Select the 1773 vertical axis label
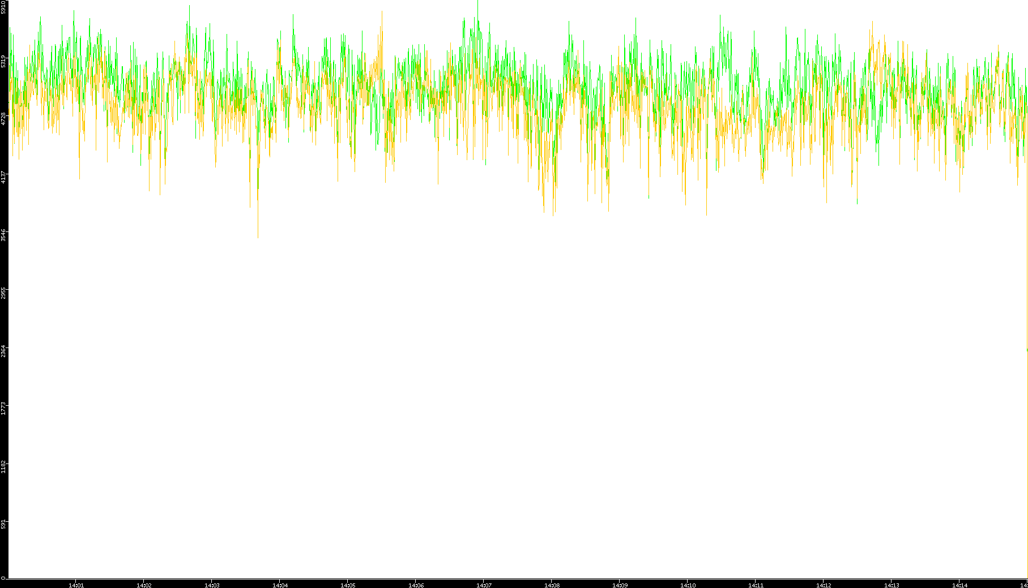This screenshot has height=588, width=1028. coord(3,409)
